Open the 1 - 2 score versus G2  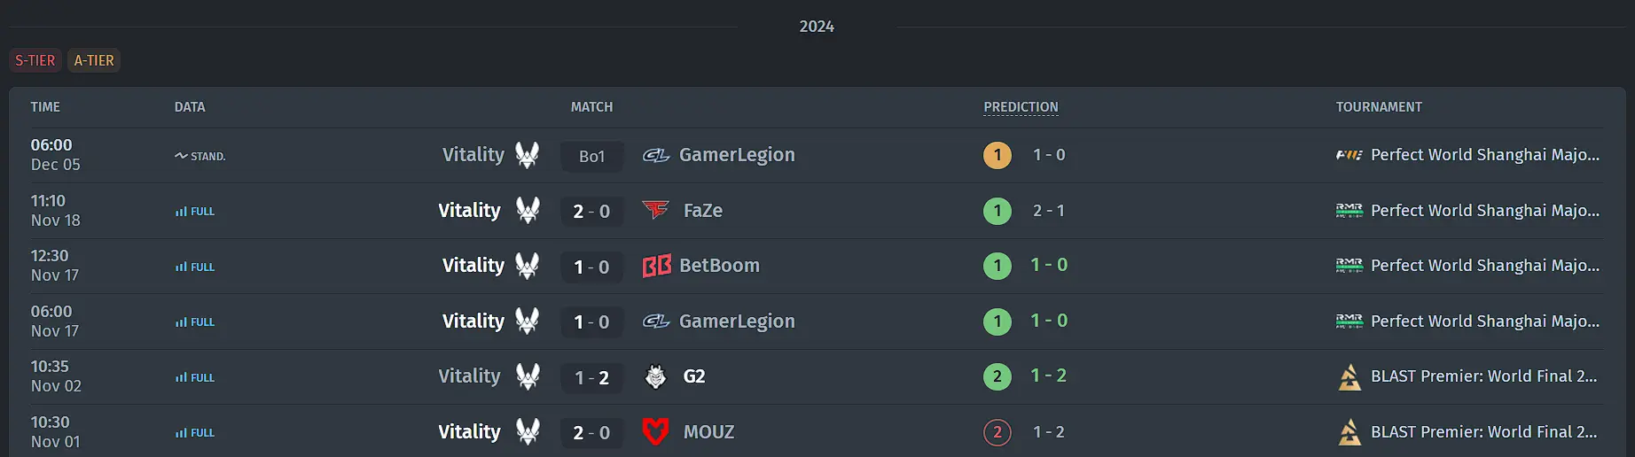591,377
